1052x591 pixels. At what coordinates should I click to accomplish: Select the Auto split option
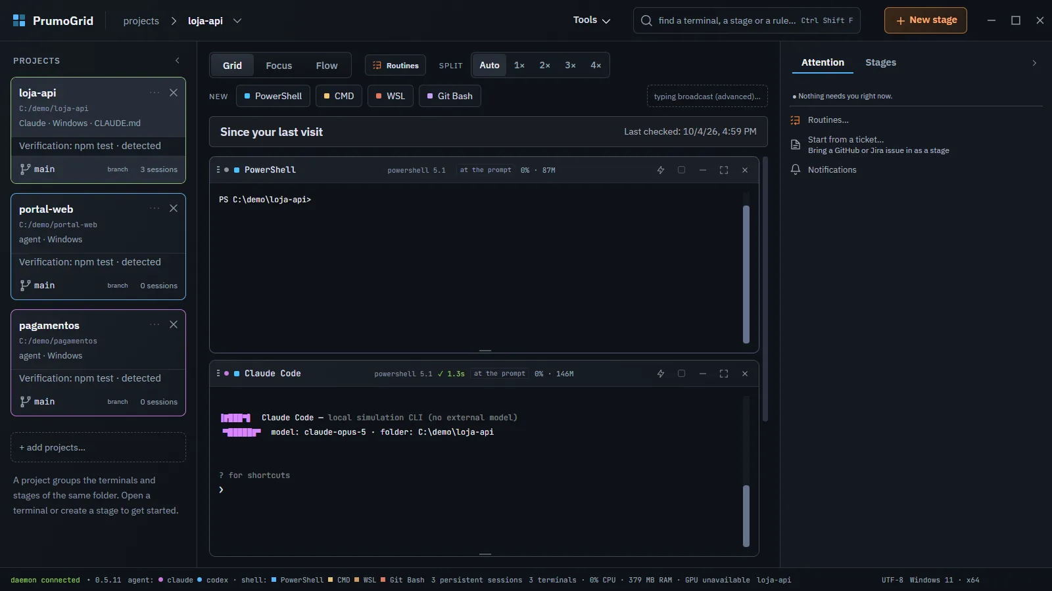[x=489, y=65]
